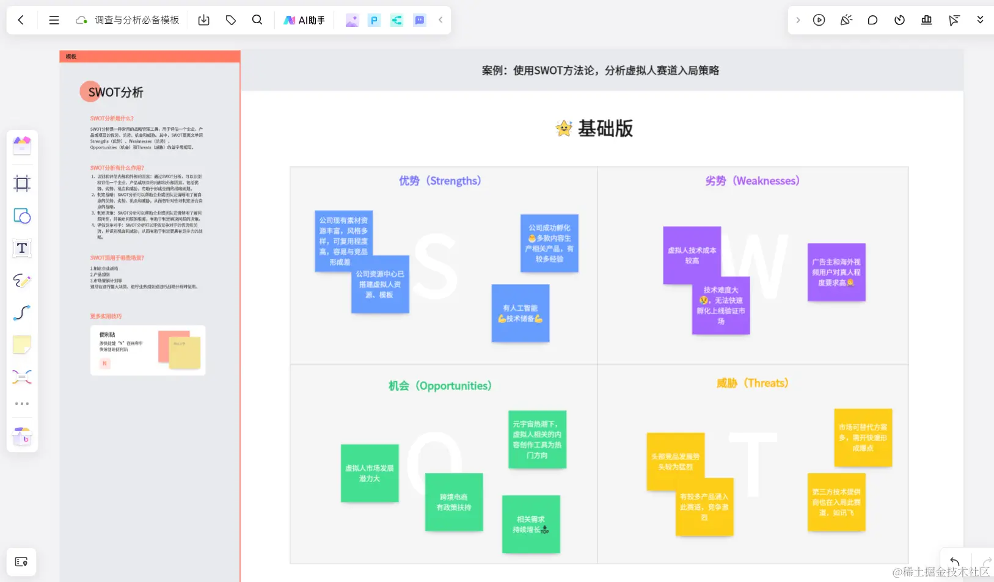994x582 pixels.
Task: Open the countdown timer tool
Action: pos(899,20)
